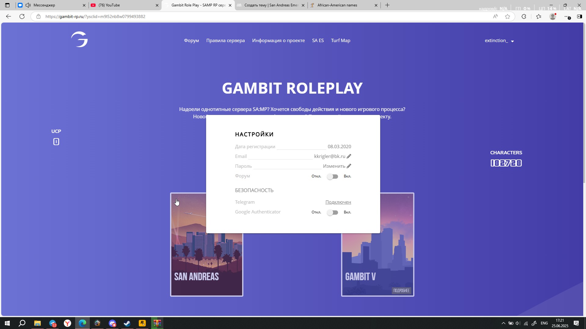Mute the Мессенджер tab audio icon
Image resolution: width=586 pixels, height=329 pixels.
pos(28,5)
